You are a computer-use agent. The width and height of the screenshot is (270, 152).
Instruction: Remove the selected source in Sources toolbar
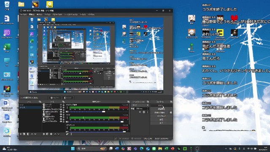tap(47, 134)
